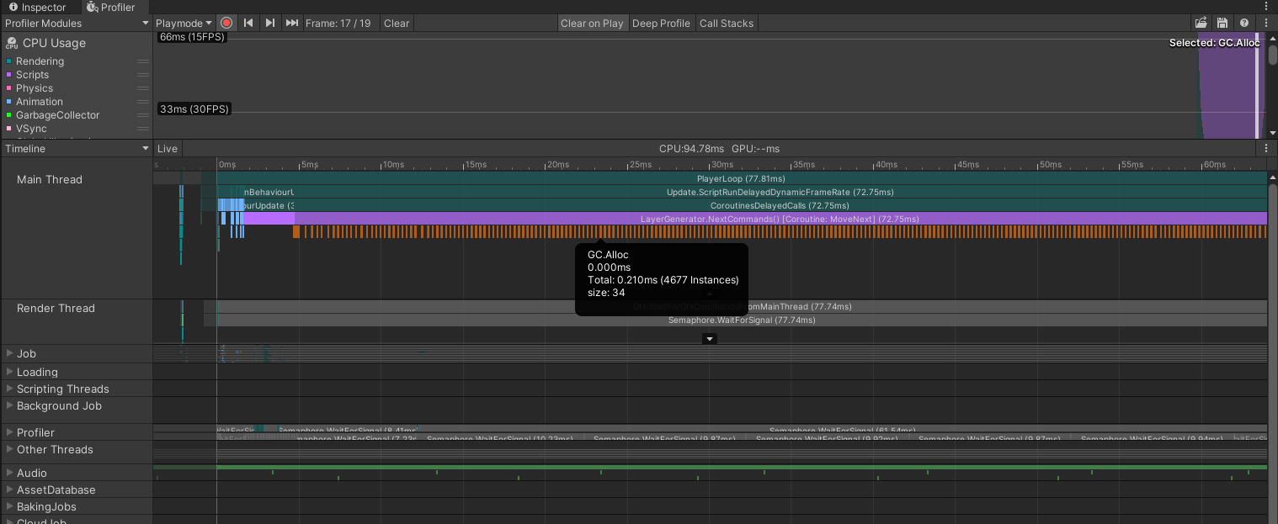Click the load profiler data icon

coord(1201,23)
